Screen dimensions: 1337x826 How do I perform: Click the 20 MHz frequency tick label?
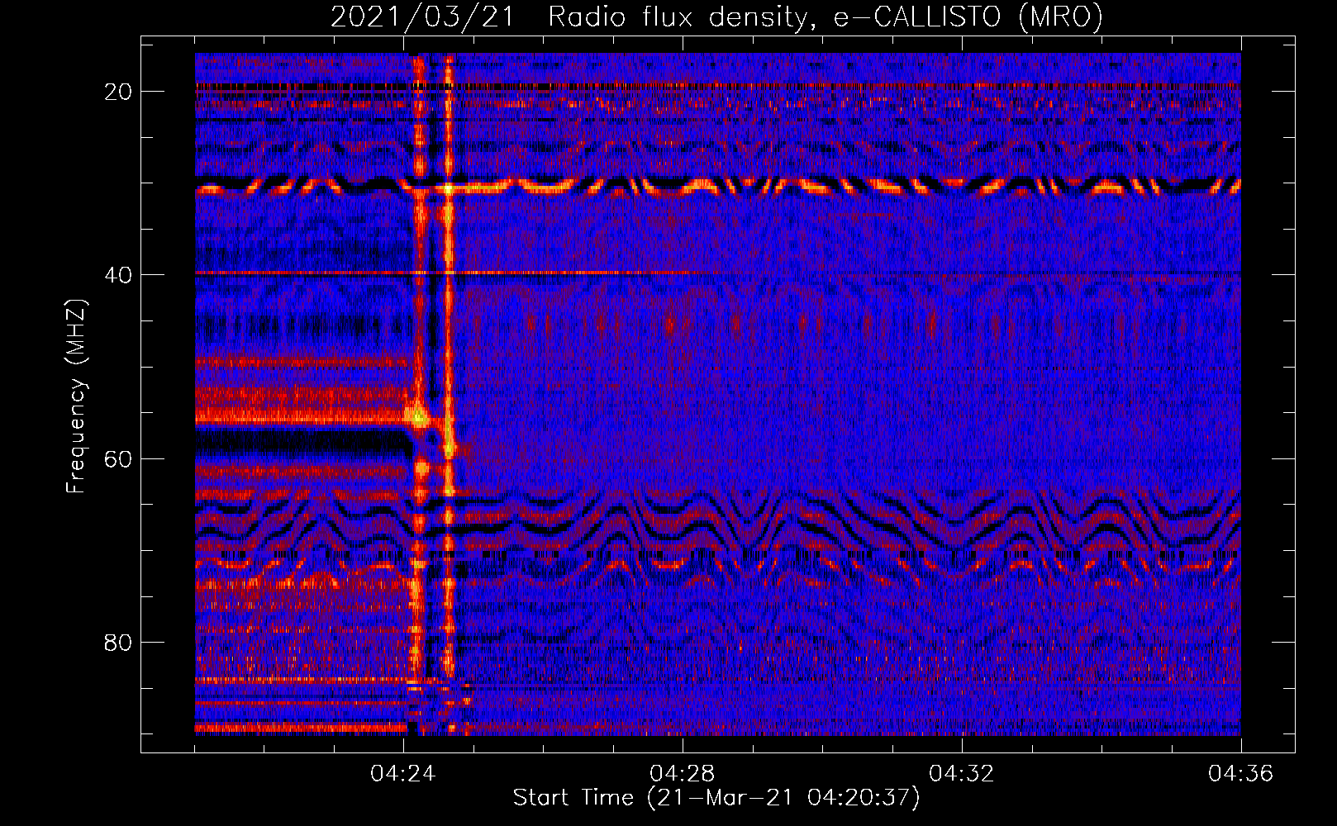(x=119, y=92)
